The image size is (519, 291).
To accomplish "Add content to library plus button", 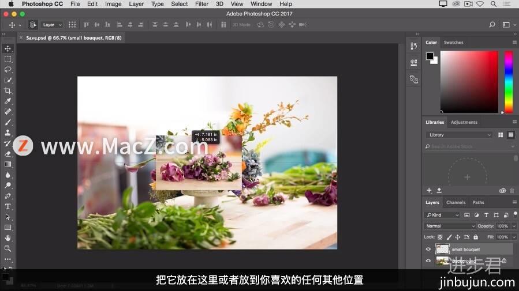I will pos(429,191).
